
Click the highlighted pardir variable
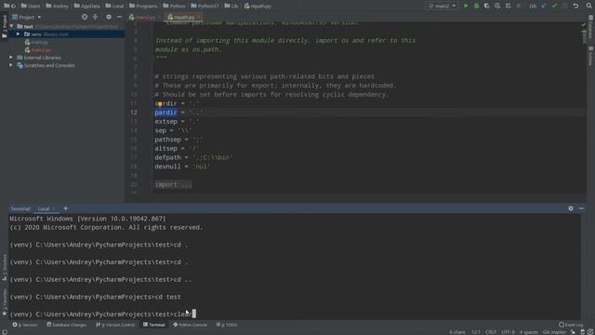(165, 113)
